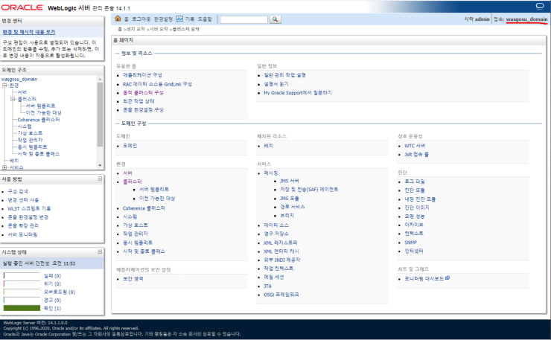Open 애플리케이션 구성 link
551x340 pixels.
142,75
